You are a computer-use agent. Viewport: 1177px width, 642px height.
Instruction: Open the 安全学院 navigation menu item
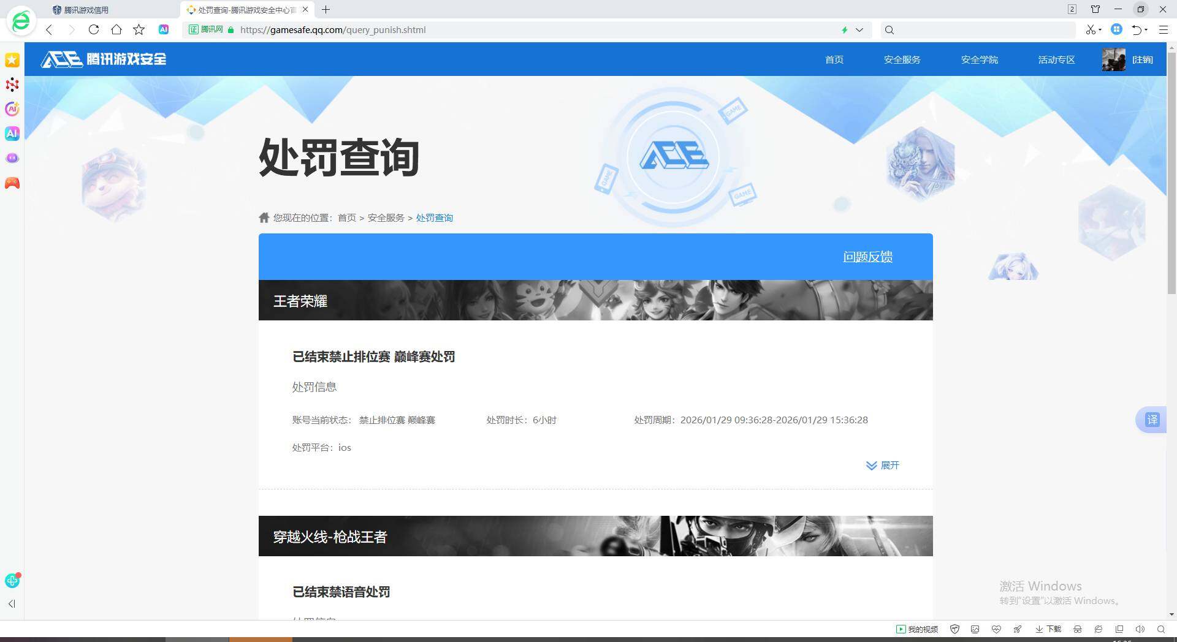pos(979,59)
